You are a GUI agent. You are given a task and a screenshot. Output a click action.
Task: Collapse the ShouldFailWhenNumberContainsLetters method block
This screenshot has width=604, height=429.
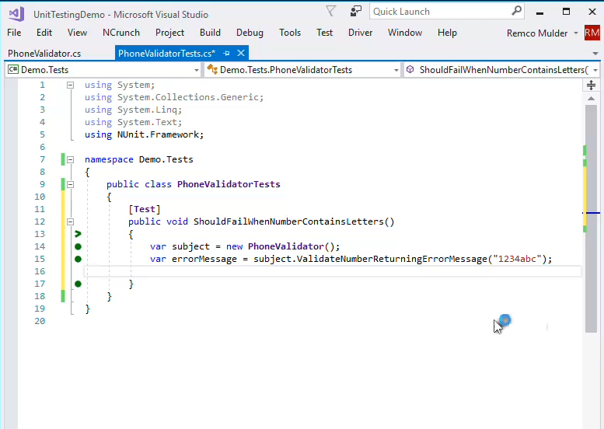click(70, 221)
